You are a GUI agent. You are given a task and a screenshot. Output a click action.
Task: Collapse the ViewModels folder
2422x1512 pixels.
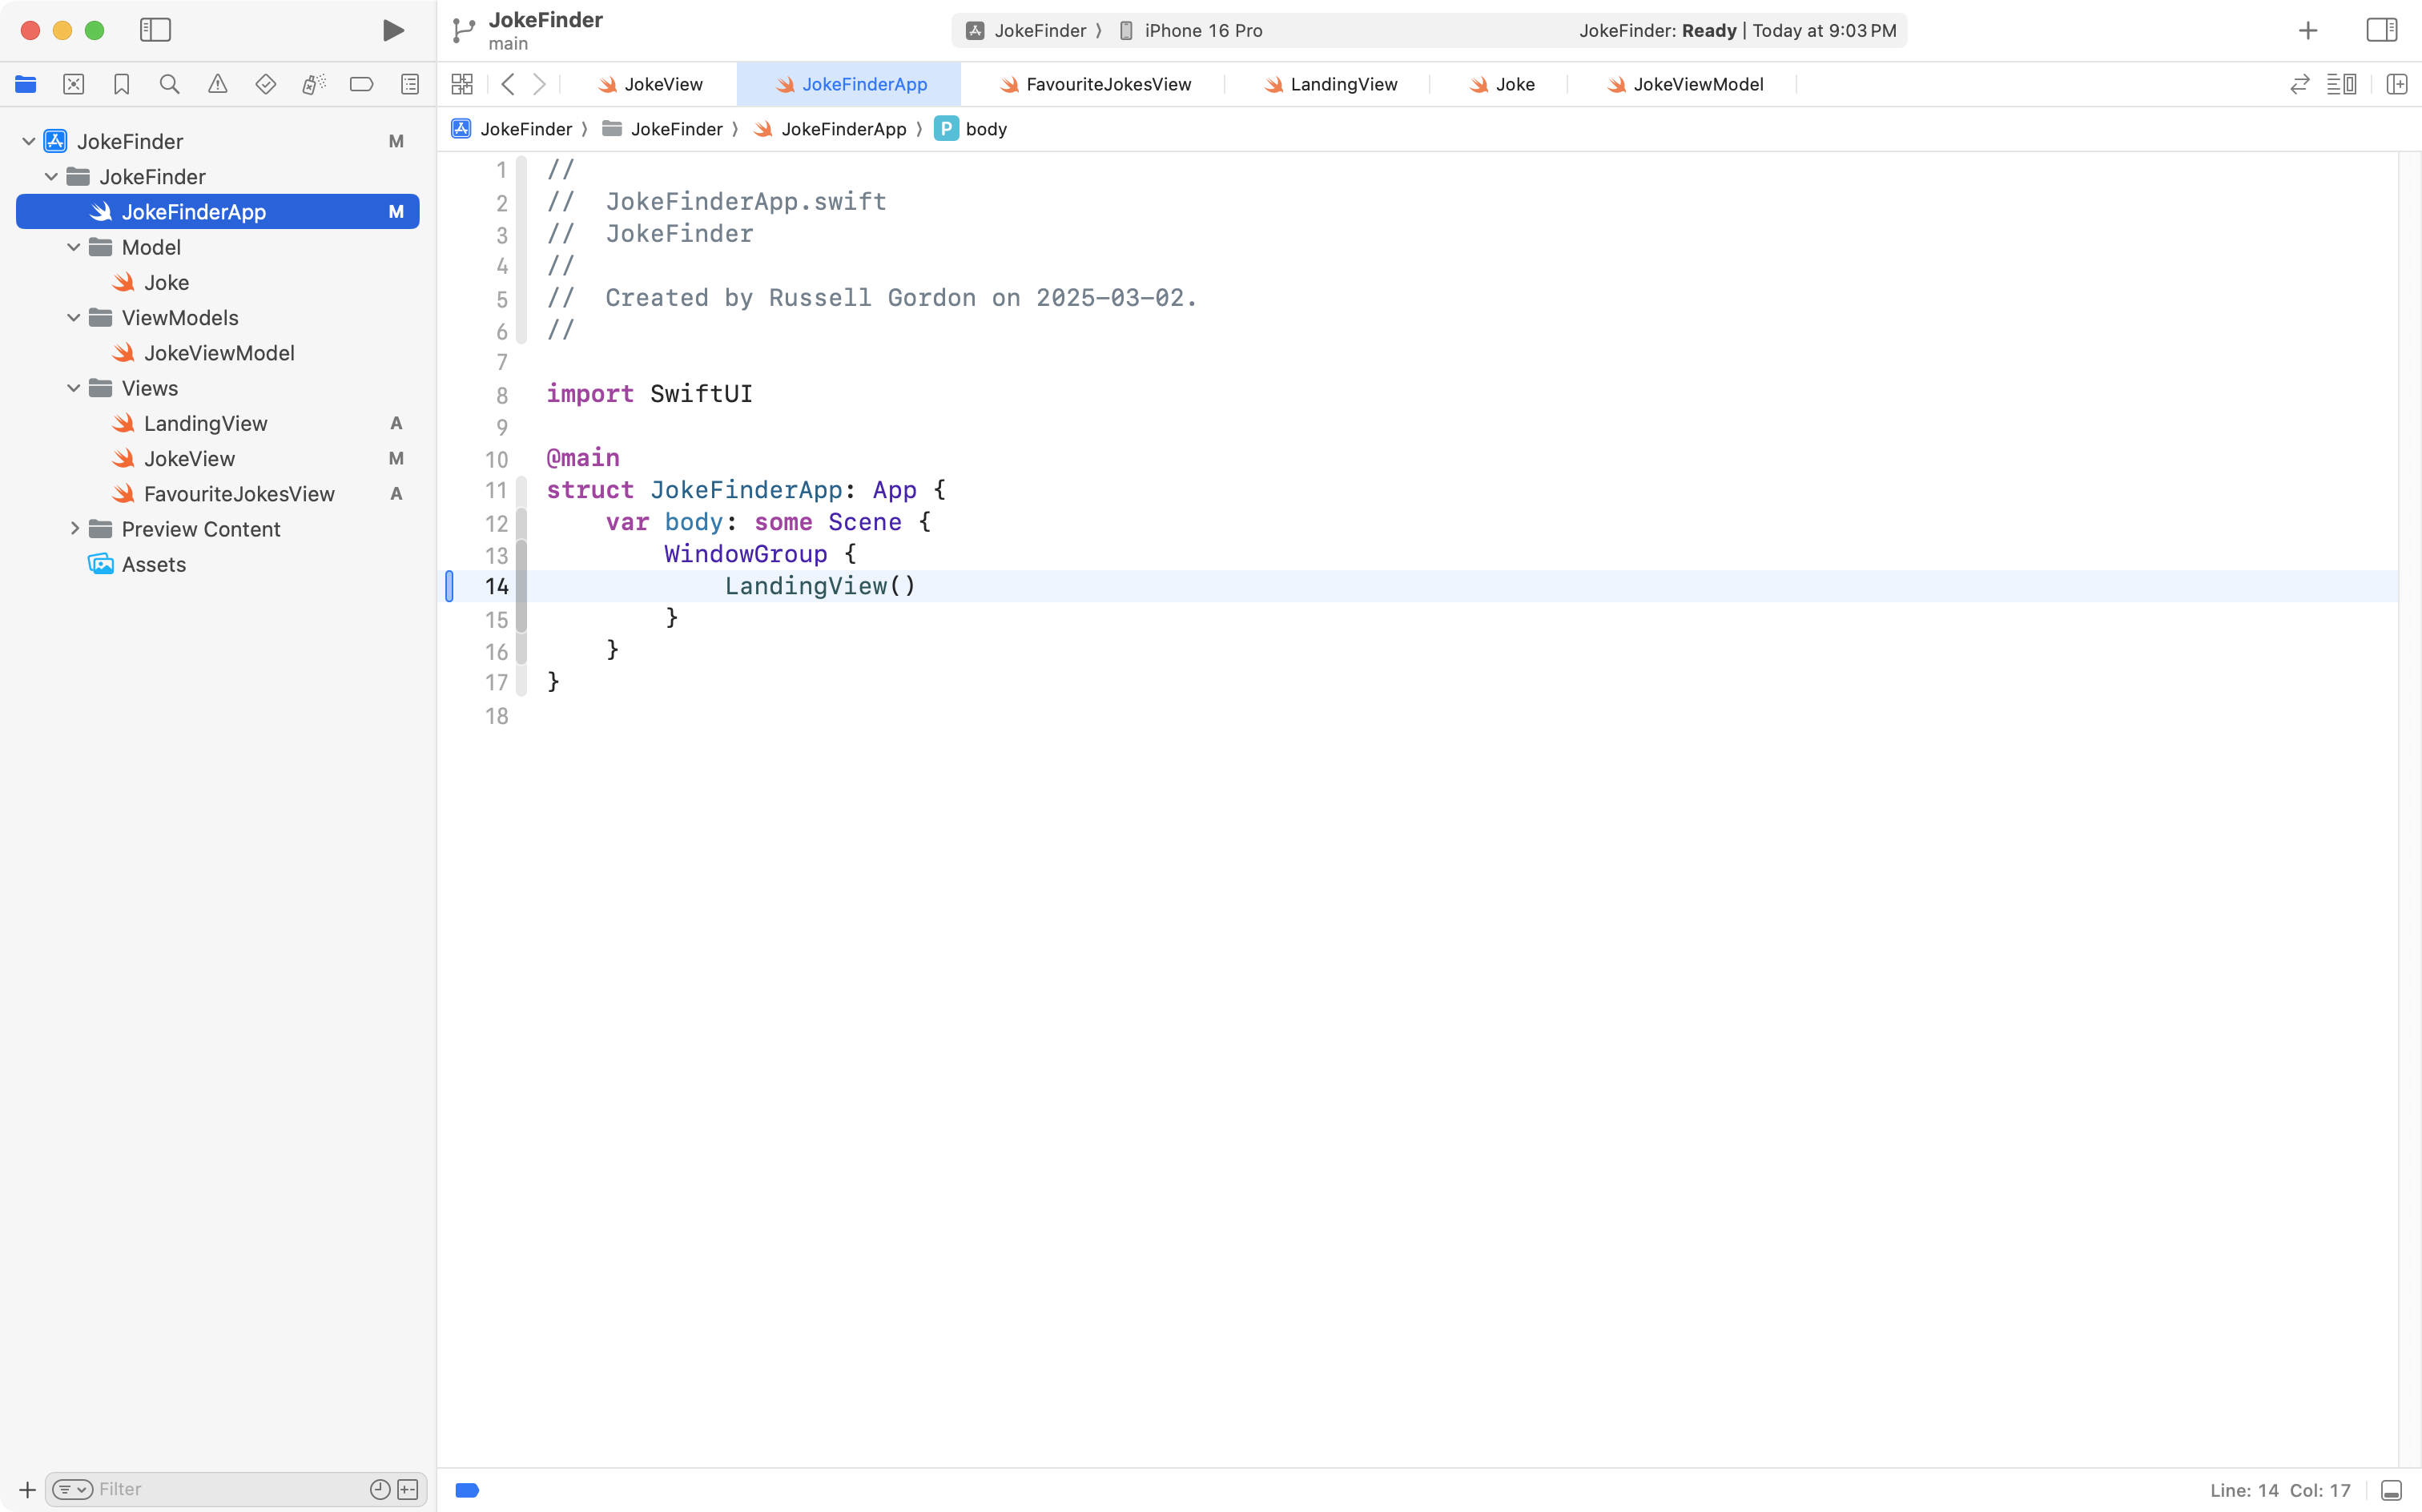pyautogui.click(x=73, y=318)
